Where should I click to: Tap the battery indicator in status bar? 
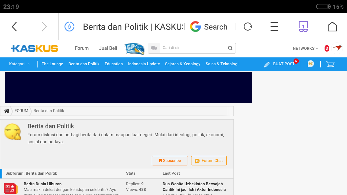[323, 6]
